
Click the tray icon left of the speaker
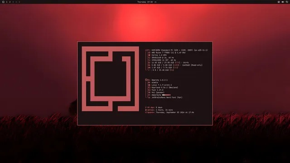click(279, 2)
